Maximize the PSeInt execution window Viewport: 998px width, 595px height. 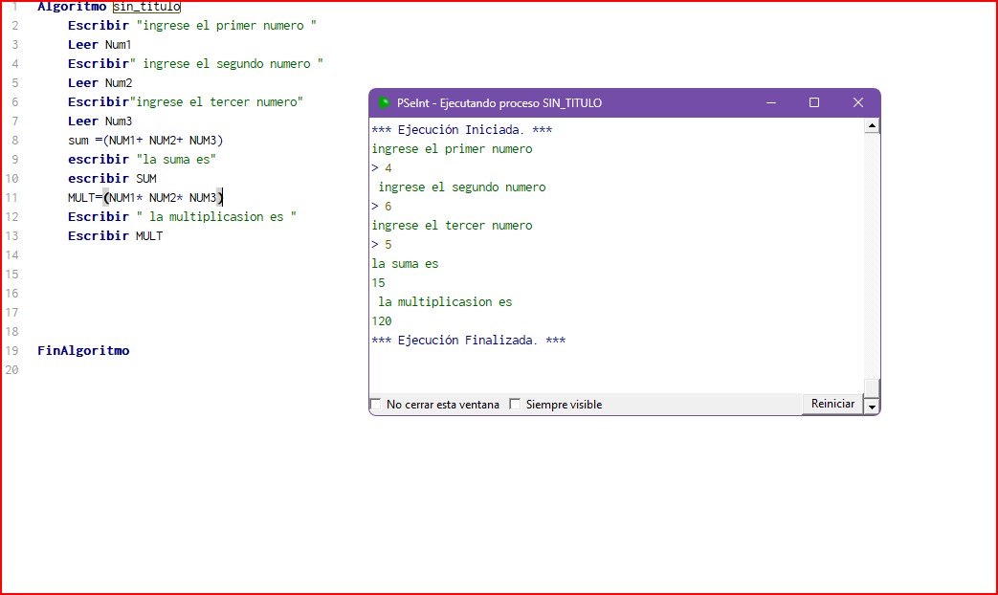(x=814, y=103)
